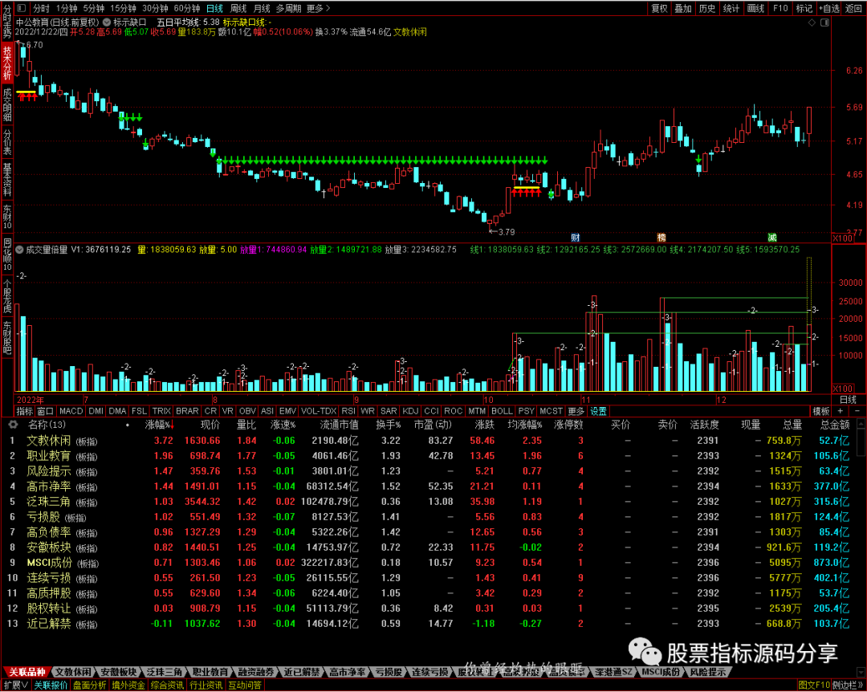Toggle the 窗口 indicator window option
867x692 pixels.
point(45,411)
